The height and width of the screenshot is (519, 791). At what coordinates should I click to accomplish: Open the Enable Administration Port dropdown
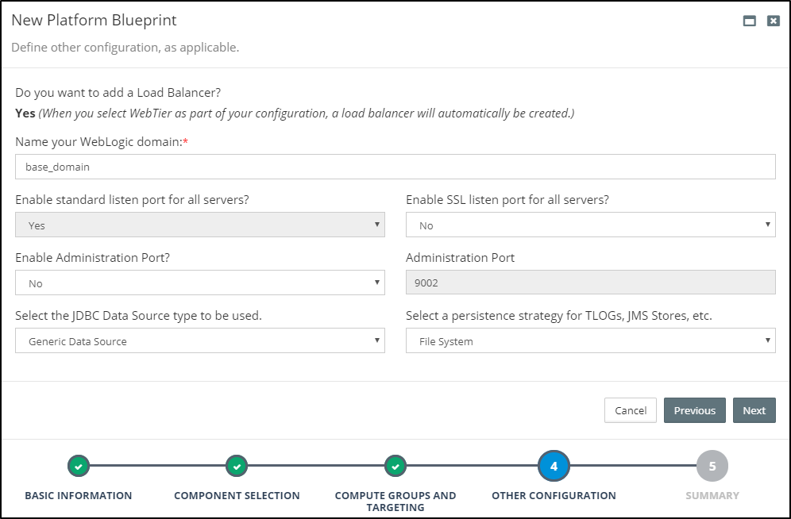pyautogui.click(x=200, y=283)
